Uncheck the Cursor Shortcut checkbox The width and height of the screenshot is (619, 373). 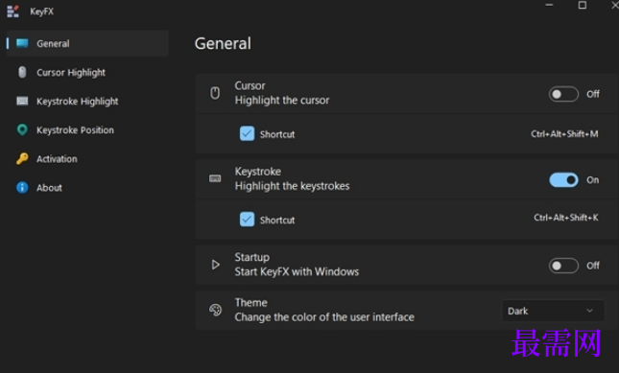click(248, 133)
